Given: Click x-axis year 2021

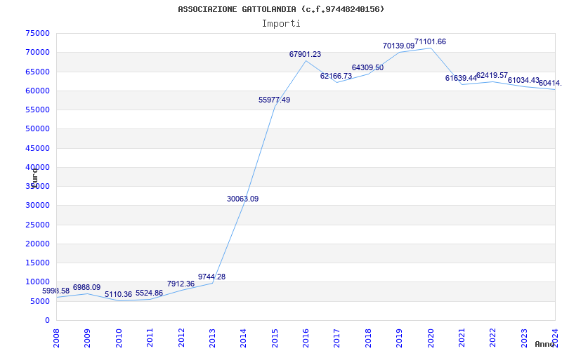Looking at the screenshot, I should click(x=462, y=338).
